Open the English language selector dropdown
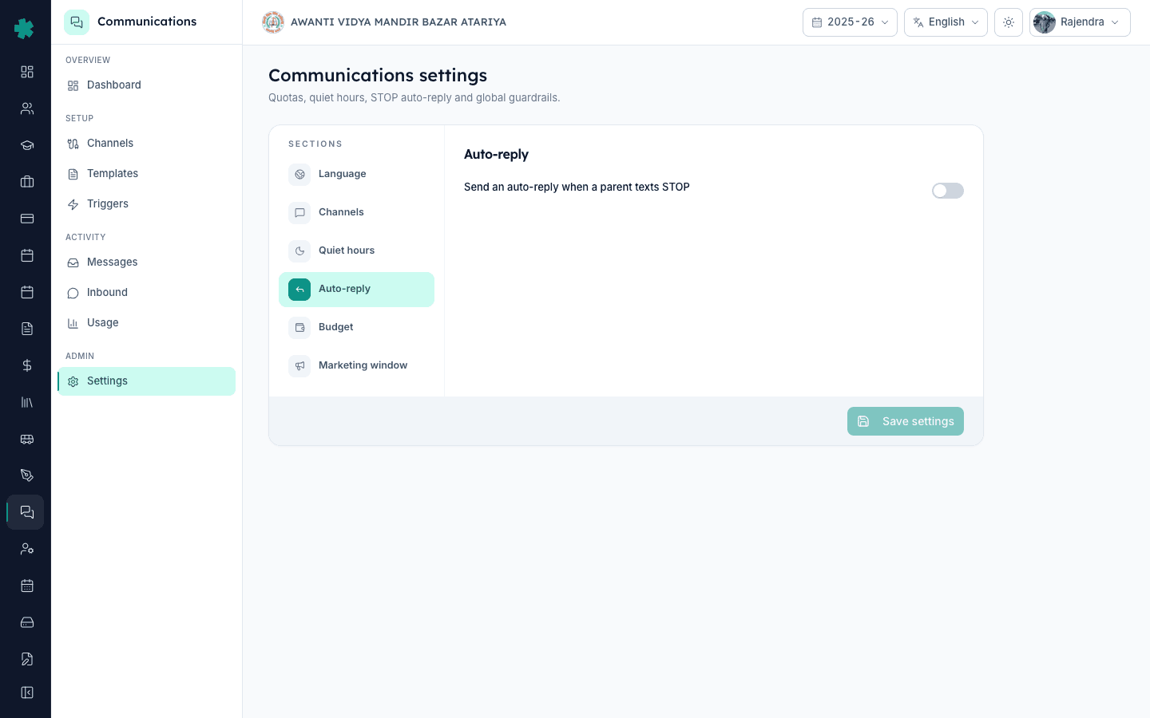Screen dimensions: 1150x718 point(946,22)
